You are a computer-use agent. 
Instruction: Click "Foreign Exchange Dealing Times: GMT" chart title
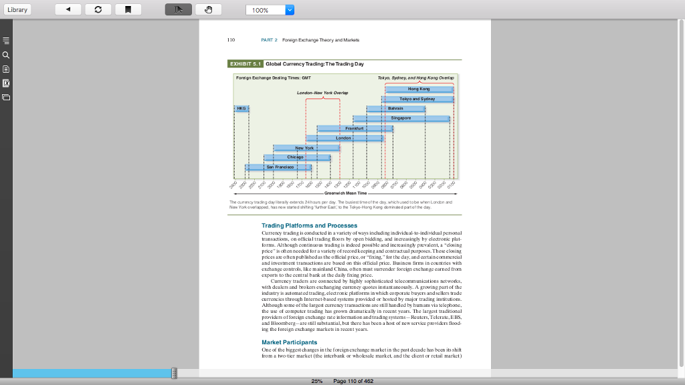pyautogui.click(x=274, y=78)
